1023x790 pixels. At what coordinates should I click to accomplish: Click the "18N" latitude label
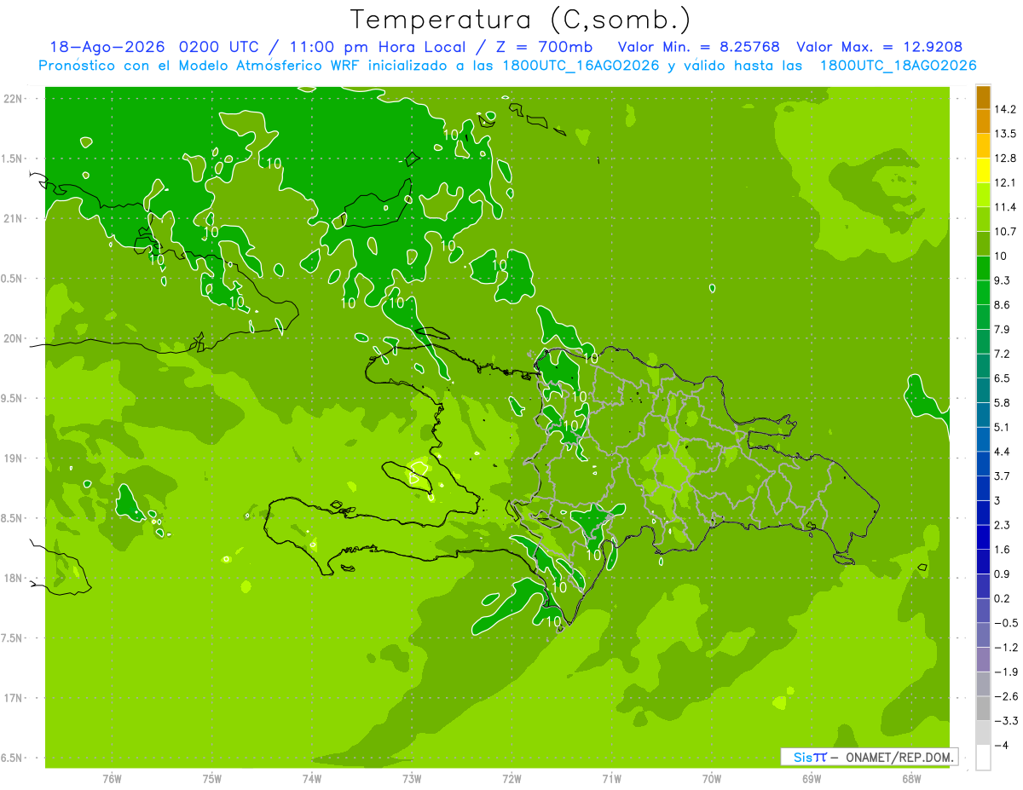coord(14,579)
